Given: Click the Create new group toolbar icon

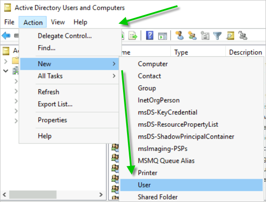Looking at the screenshot, I should tap(192, 36).
